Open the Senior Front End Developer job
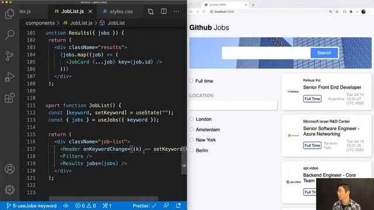The height and width of the screenshot is (210, 374). (x=332, y=87)
